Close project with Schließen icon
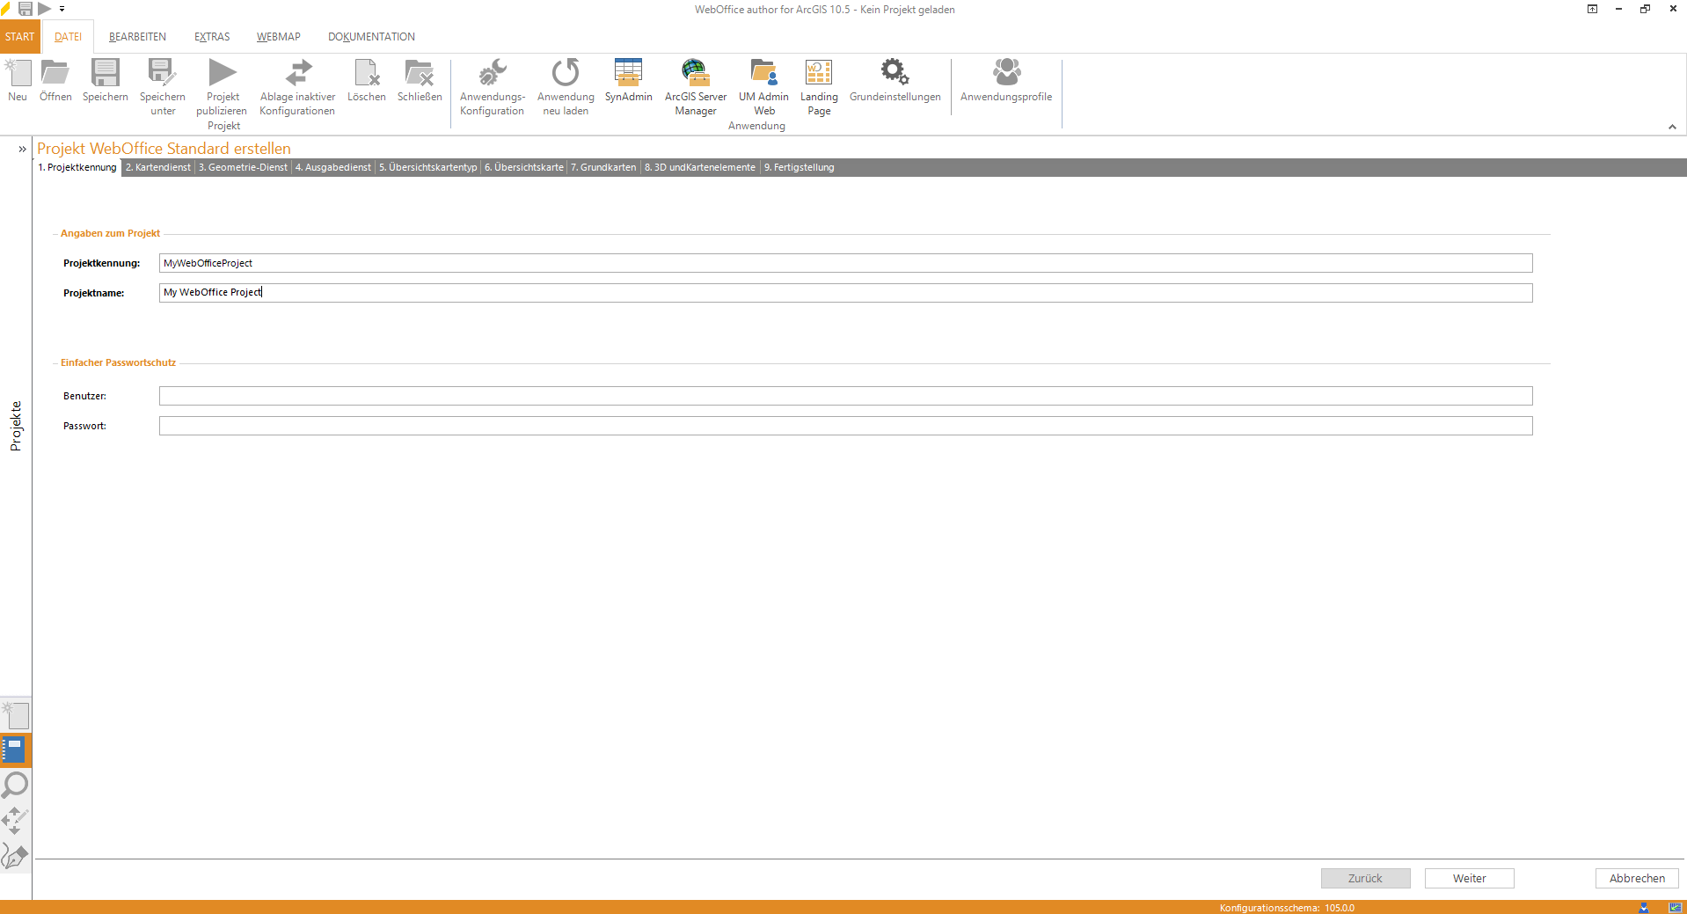 [420, 81]
